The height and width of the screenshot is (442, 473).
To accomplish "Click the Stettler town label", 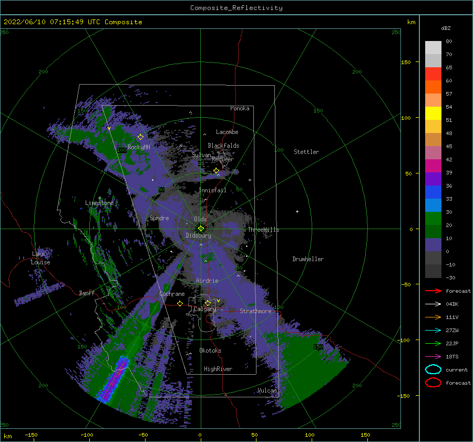I will pos(306,152).
